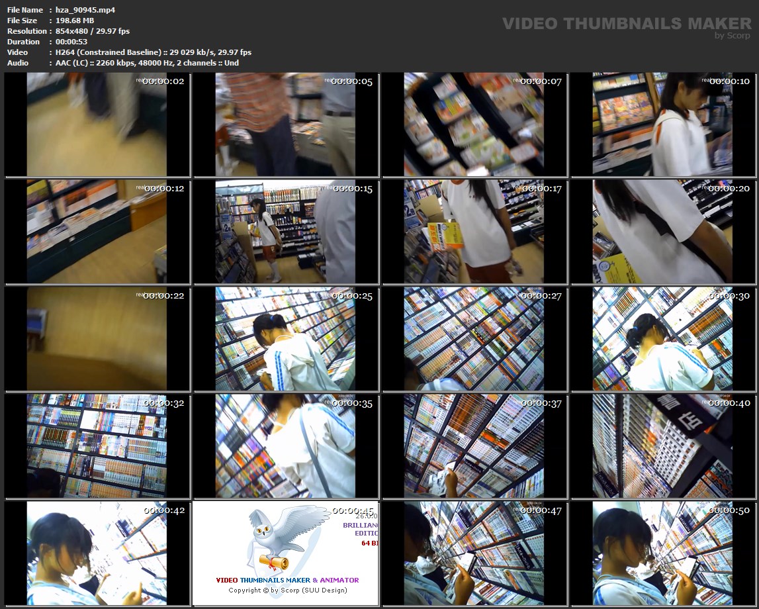
Task: Select the 00:00:32 bookshelf thumbnail
Action: [x=97, y=446]
